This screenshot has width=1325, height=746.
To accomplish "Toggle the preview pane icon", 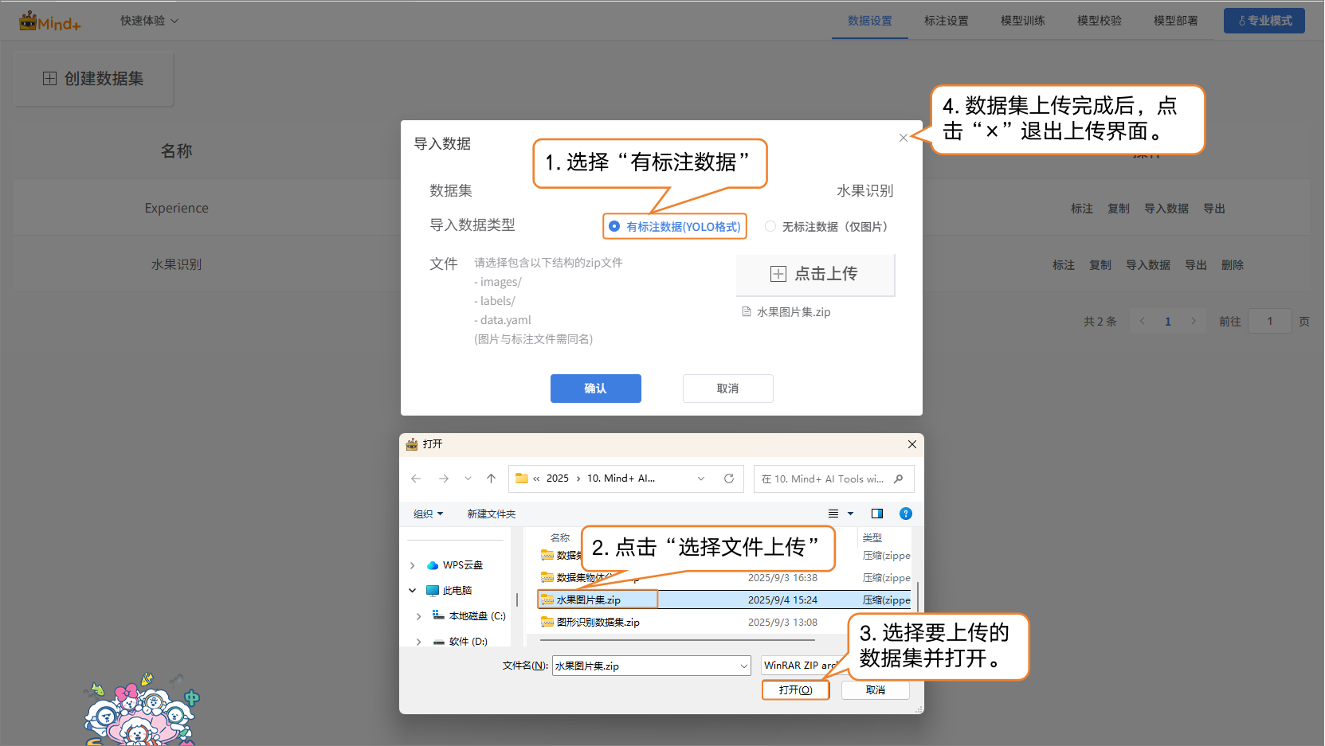I will (877, 514).
